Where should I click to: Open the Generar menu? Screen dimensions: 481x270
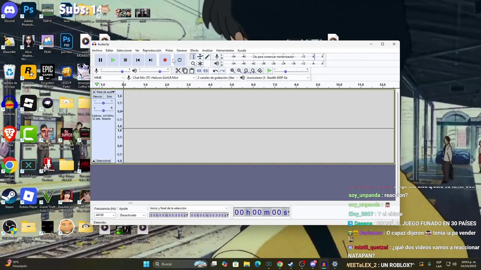pos(182,50)
